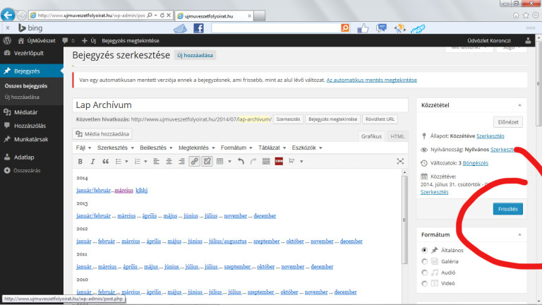The height and width of the screenshot is (305, 542).
Task: Apply italic formatting in the editor
Action: pos(93,162)
